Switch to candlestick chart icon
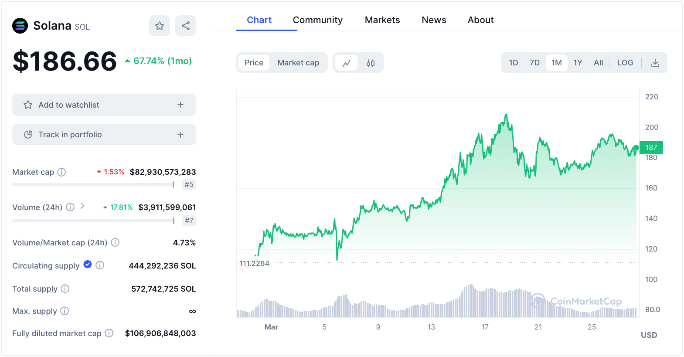 pos(371,63)
